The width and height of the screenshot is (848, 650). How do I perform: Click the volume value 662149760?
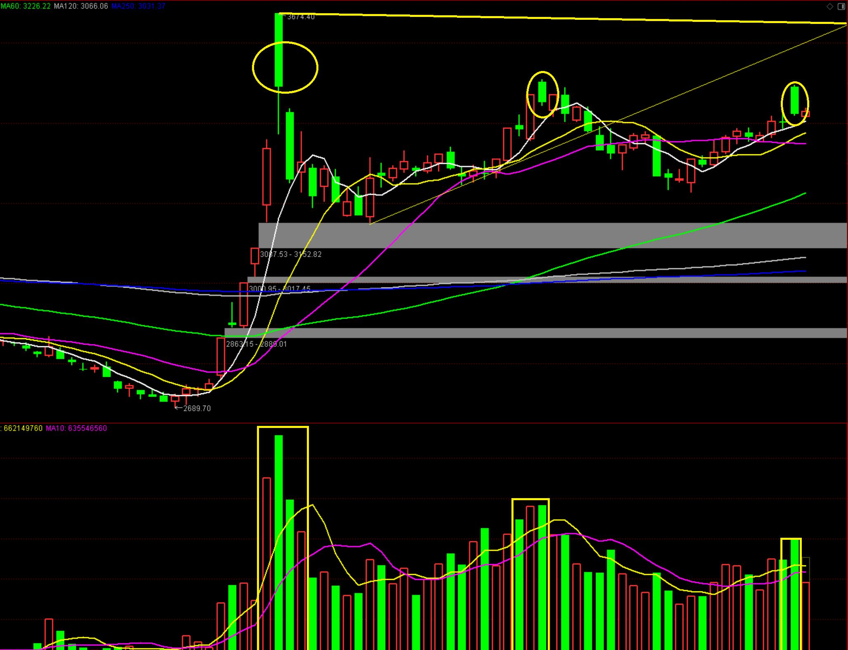pyautogui.click(x=23, y=428)
